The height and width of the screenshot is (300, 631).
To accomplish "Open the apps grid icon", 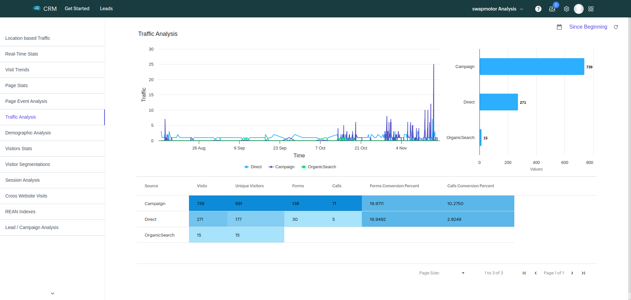I will [x=591, y=9].
